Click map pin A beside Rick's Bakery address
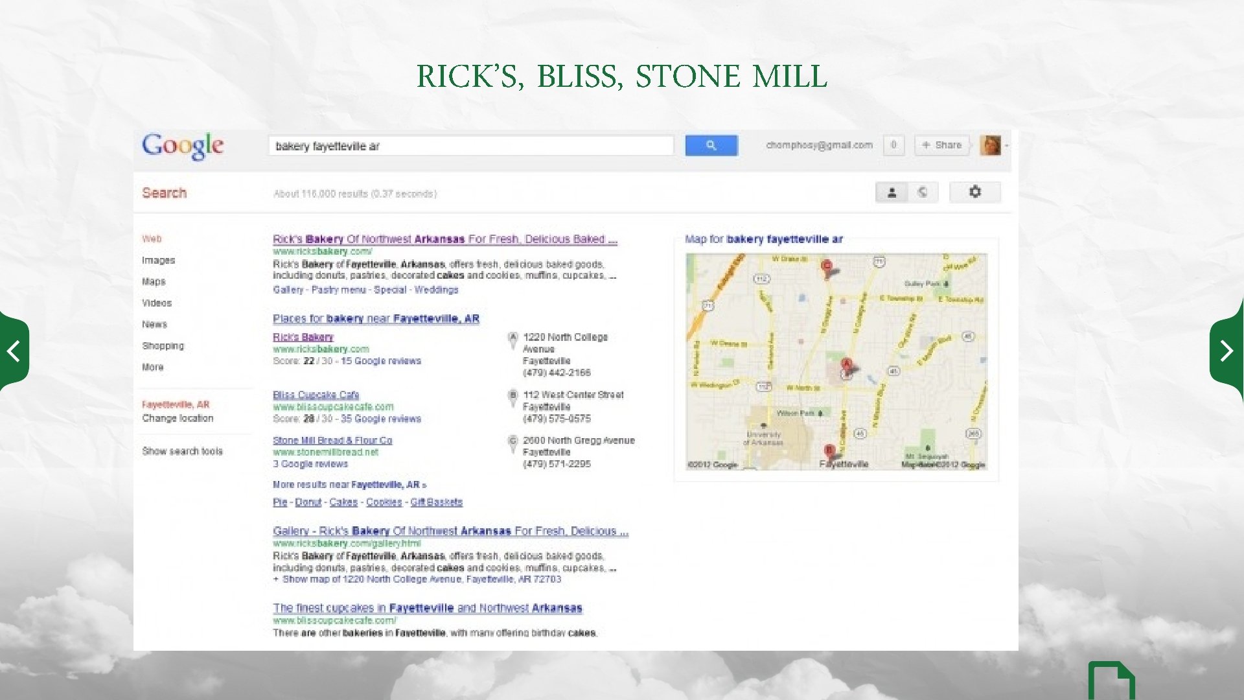Viewport: 1244px width, 700px height. pos(513,338)
